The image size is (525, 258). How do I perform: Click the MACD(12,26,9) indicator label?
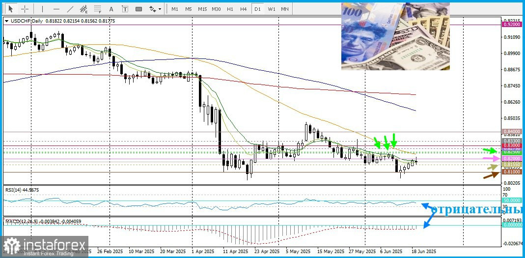point(23,222)
